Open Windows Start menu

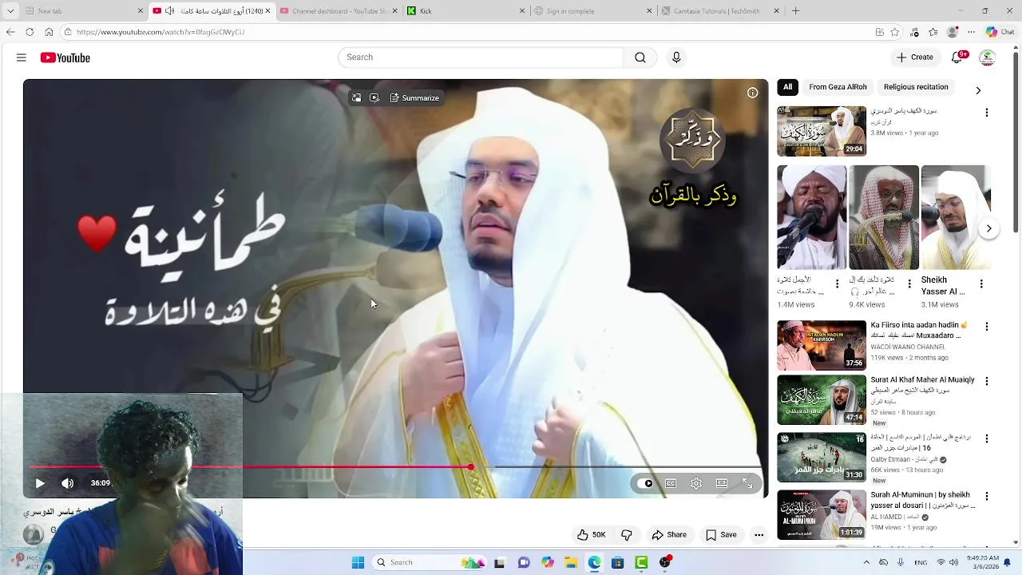point(358,562)
